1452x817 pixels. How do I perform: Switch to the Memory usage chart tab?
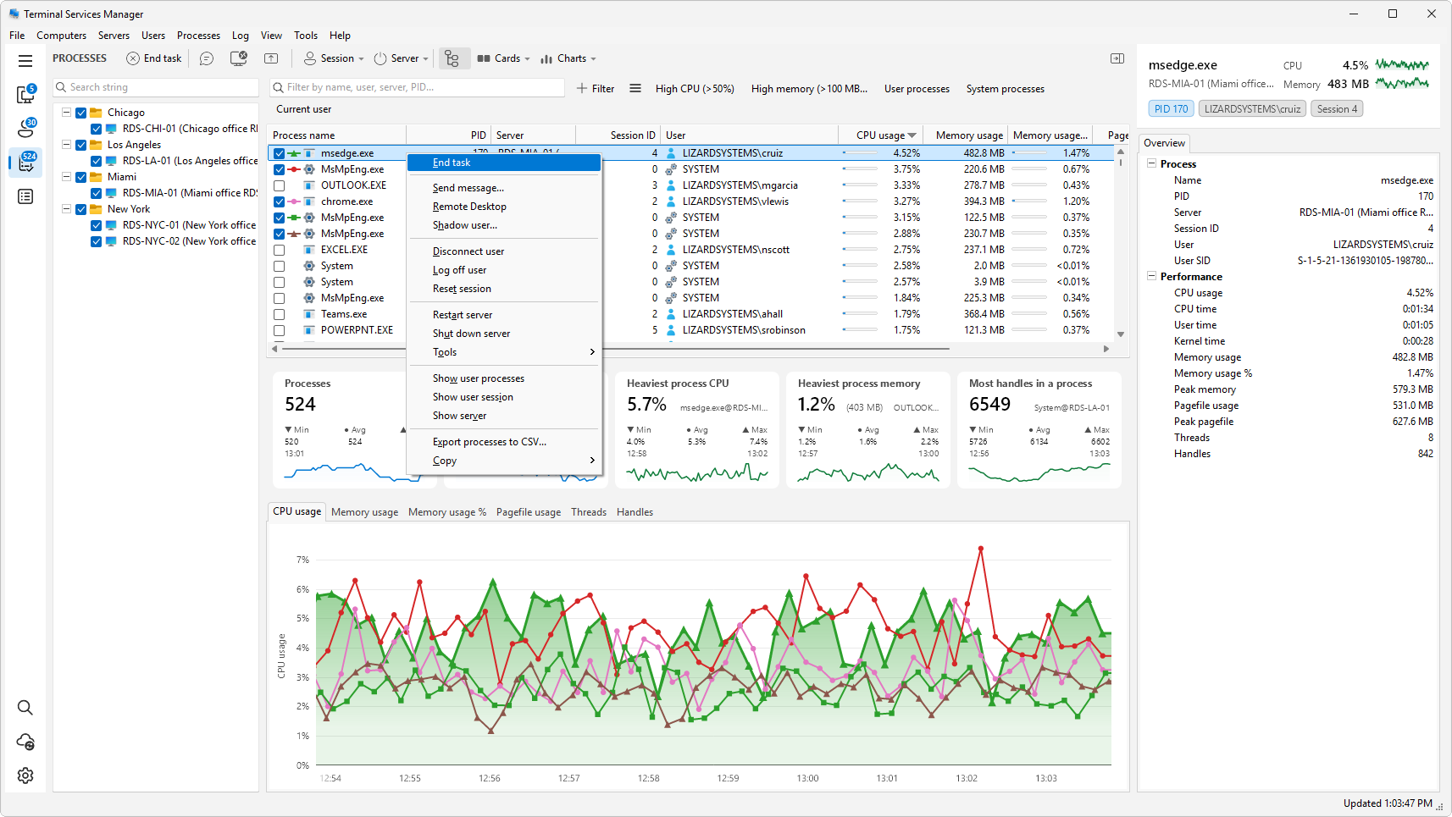coord(364,512)
